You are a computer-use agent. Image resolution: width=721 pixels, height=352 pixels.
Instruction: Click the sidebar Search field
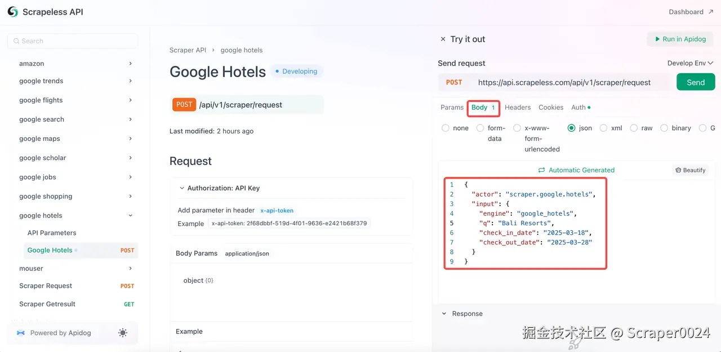point(73,41)
